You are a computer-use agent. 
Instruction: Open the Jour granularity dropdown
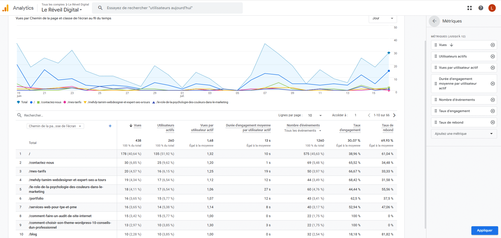[383, 19]
